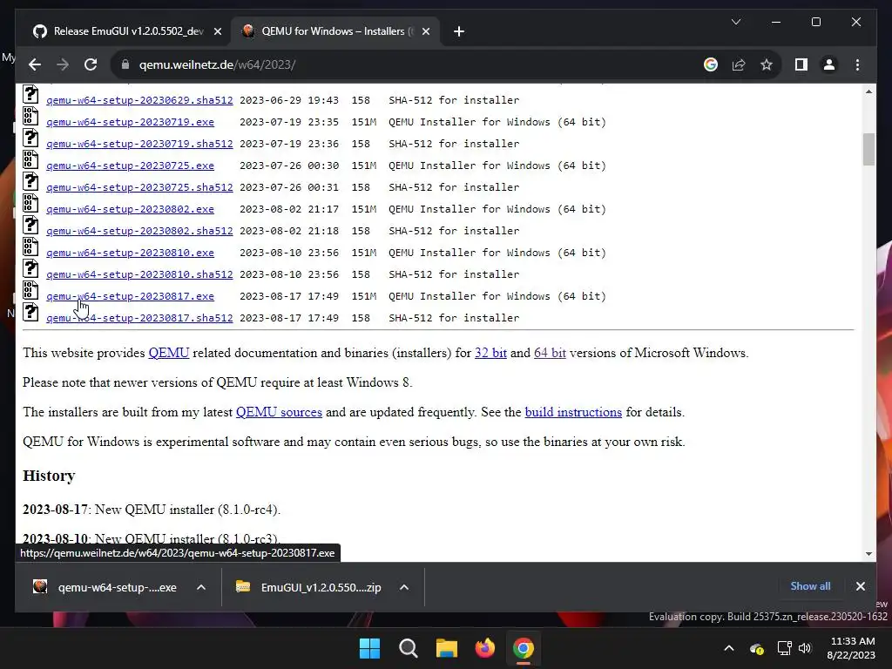Close the QEMU for Windows tab

(x=425, y=32)
